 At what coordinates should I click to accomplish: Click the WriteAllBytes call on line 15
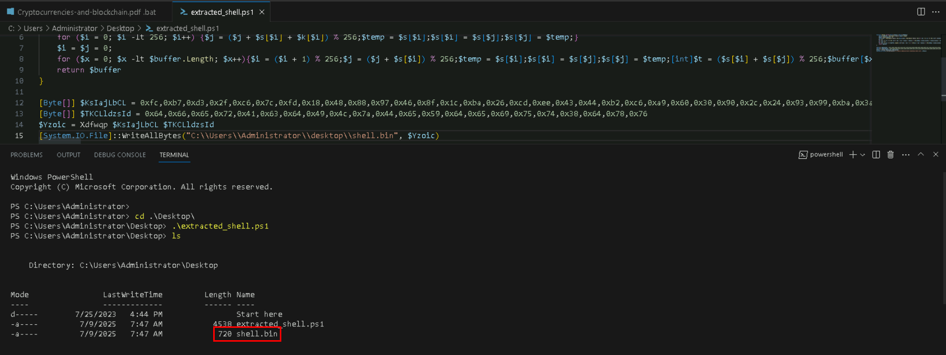152,136
